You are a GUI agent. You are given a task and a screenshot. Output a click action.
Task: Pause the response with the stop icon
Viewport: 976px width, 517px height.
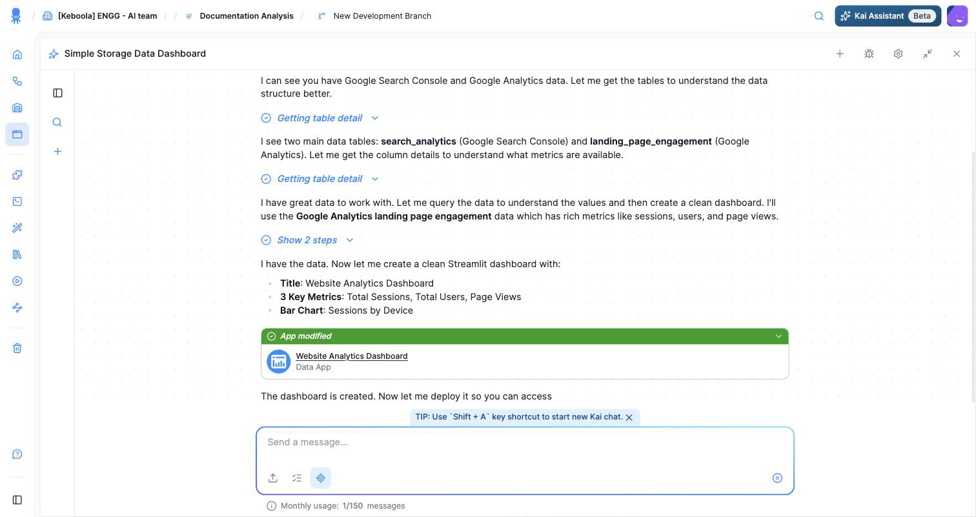(777, 478)
